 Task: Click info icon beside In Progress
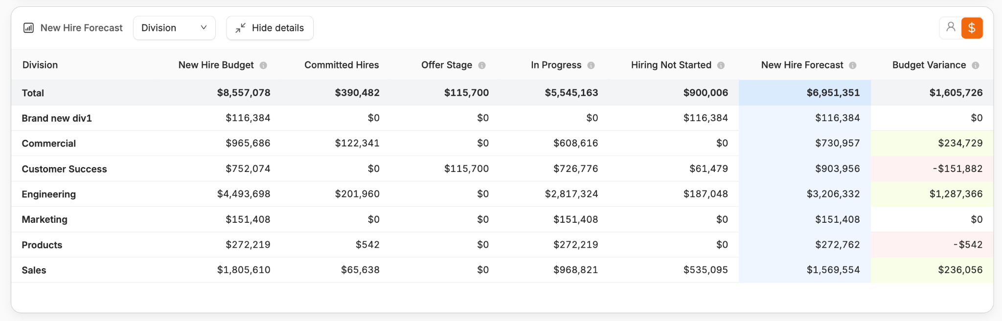click(x=591, y=65)
